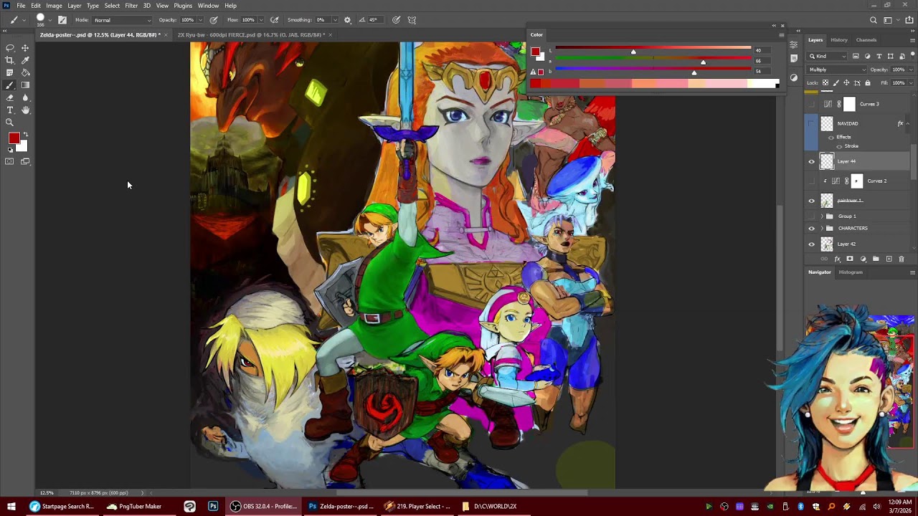Click the brush settings panel icon in options bar
The image size is (918, 516).
point(62,20)
